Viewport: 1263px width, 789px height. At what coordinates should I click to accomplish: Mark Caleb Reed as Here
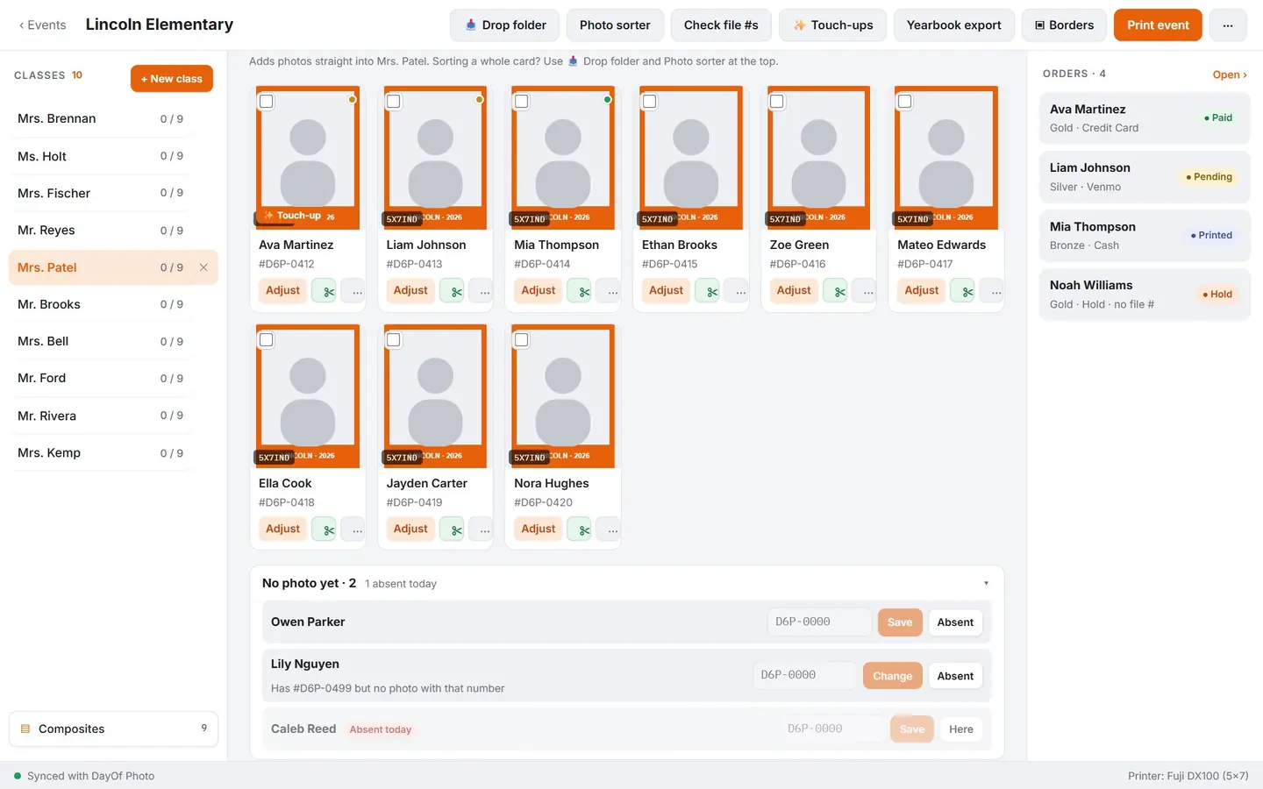click(x=960, y=729)
